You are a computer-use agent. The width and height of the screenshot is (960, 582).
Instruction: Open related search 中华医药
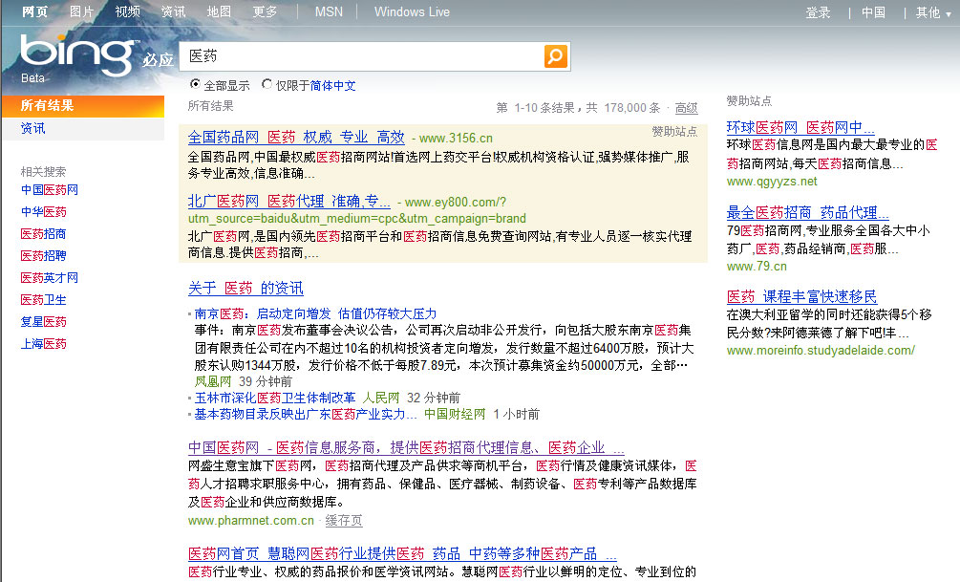tap(44, 212)
